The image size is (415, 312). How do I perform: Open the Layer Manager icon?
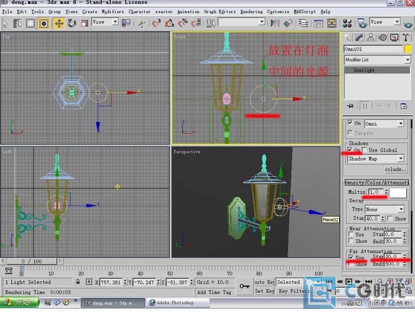point(303,23)
